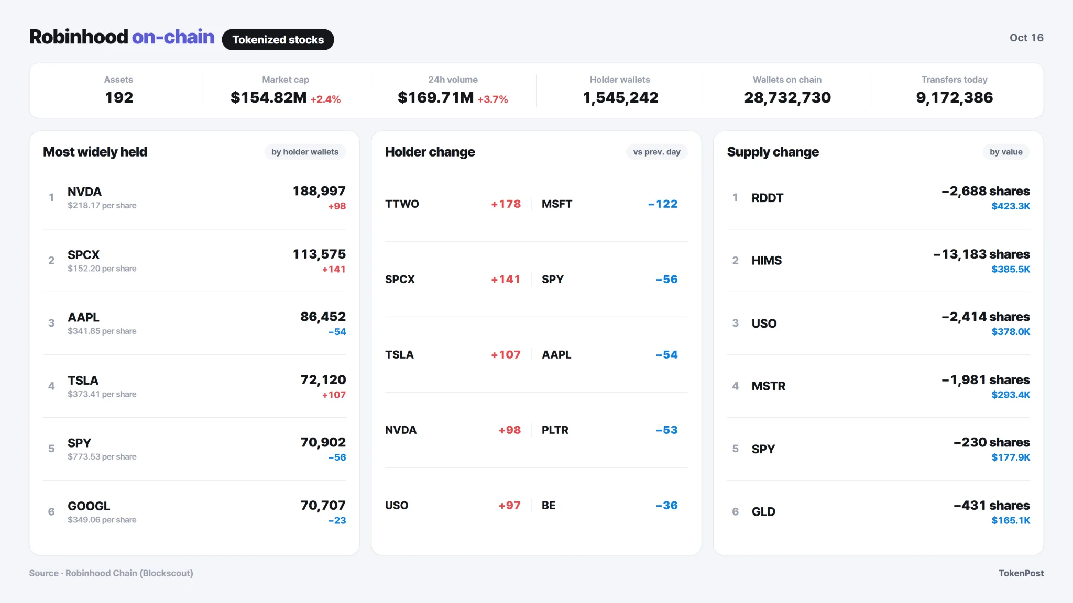Select MSTR in Supply change list
This screenshot has width=1073, height=603.
point(769,386)
